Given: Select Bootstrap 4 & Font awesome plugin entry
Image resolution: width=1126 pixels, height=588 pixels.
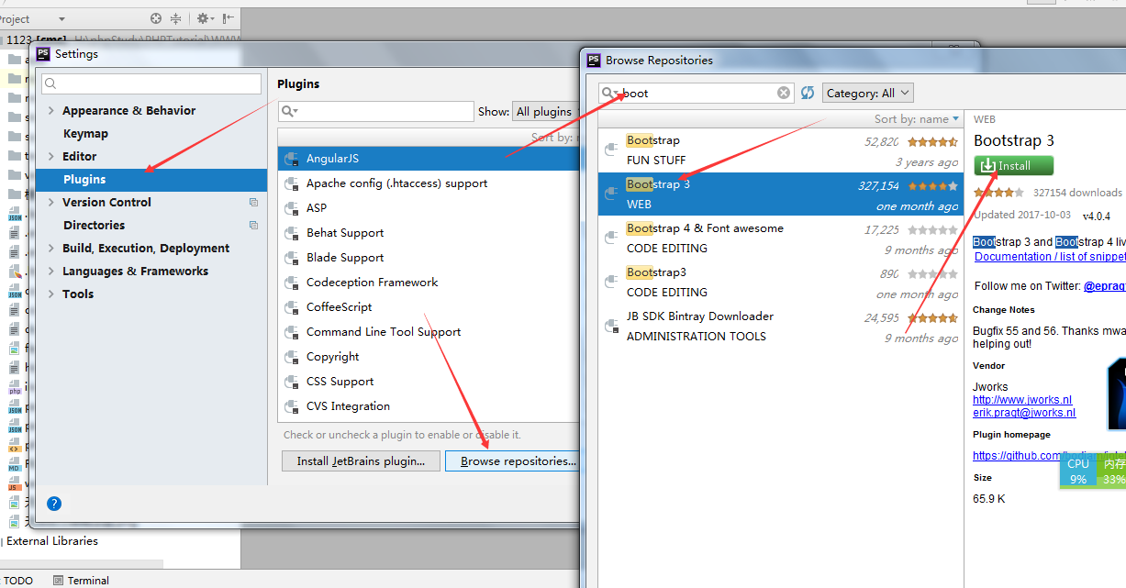Looking at the screenshot, I should click(780, 239).
